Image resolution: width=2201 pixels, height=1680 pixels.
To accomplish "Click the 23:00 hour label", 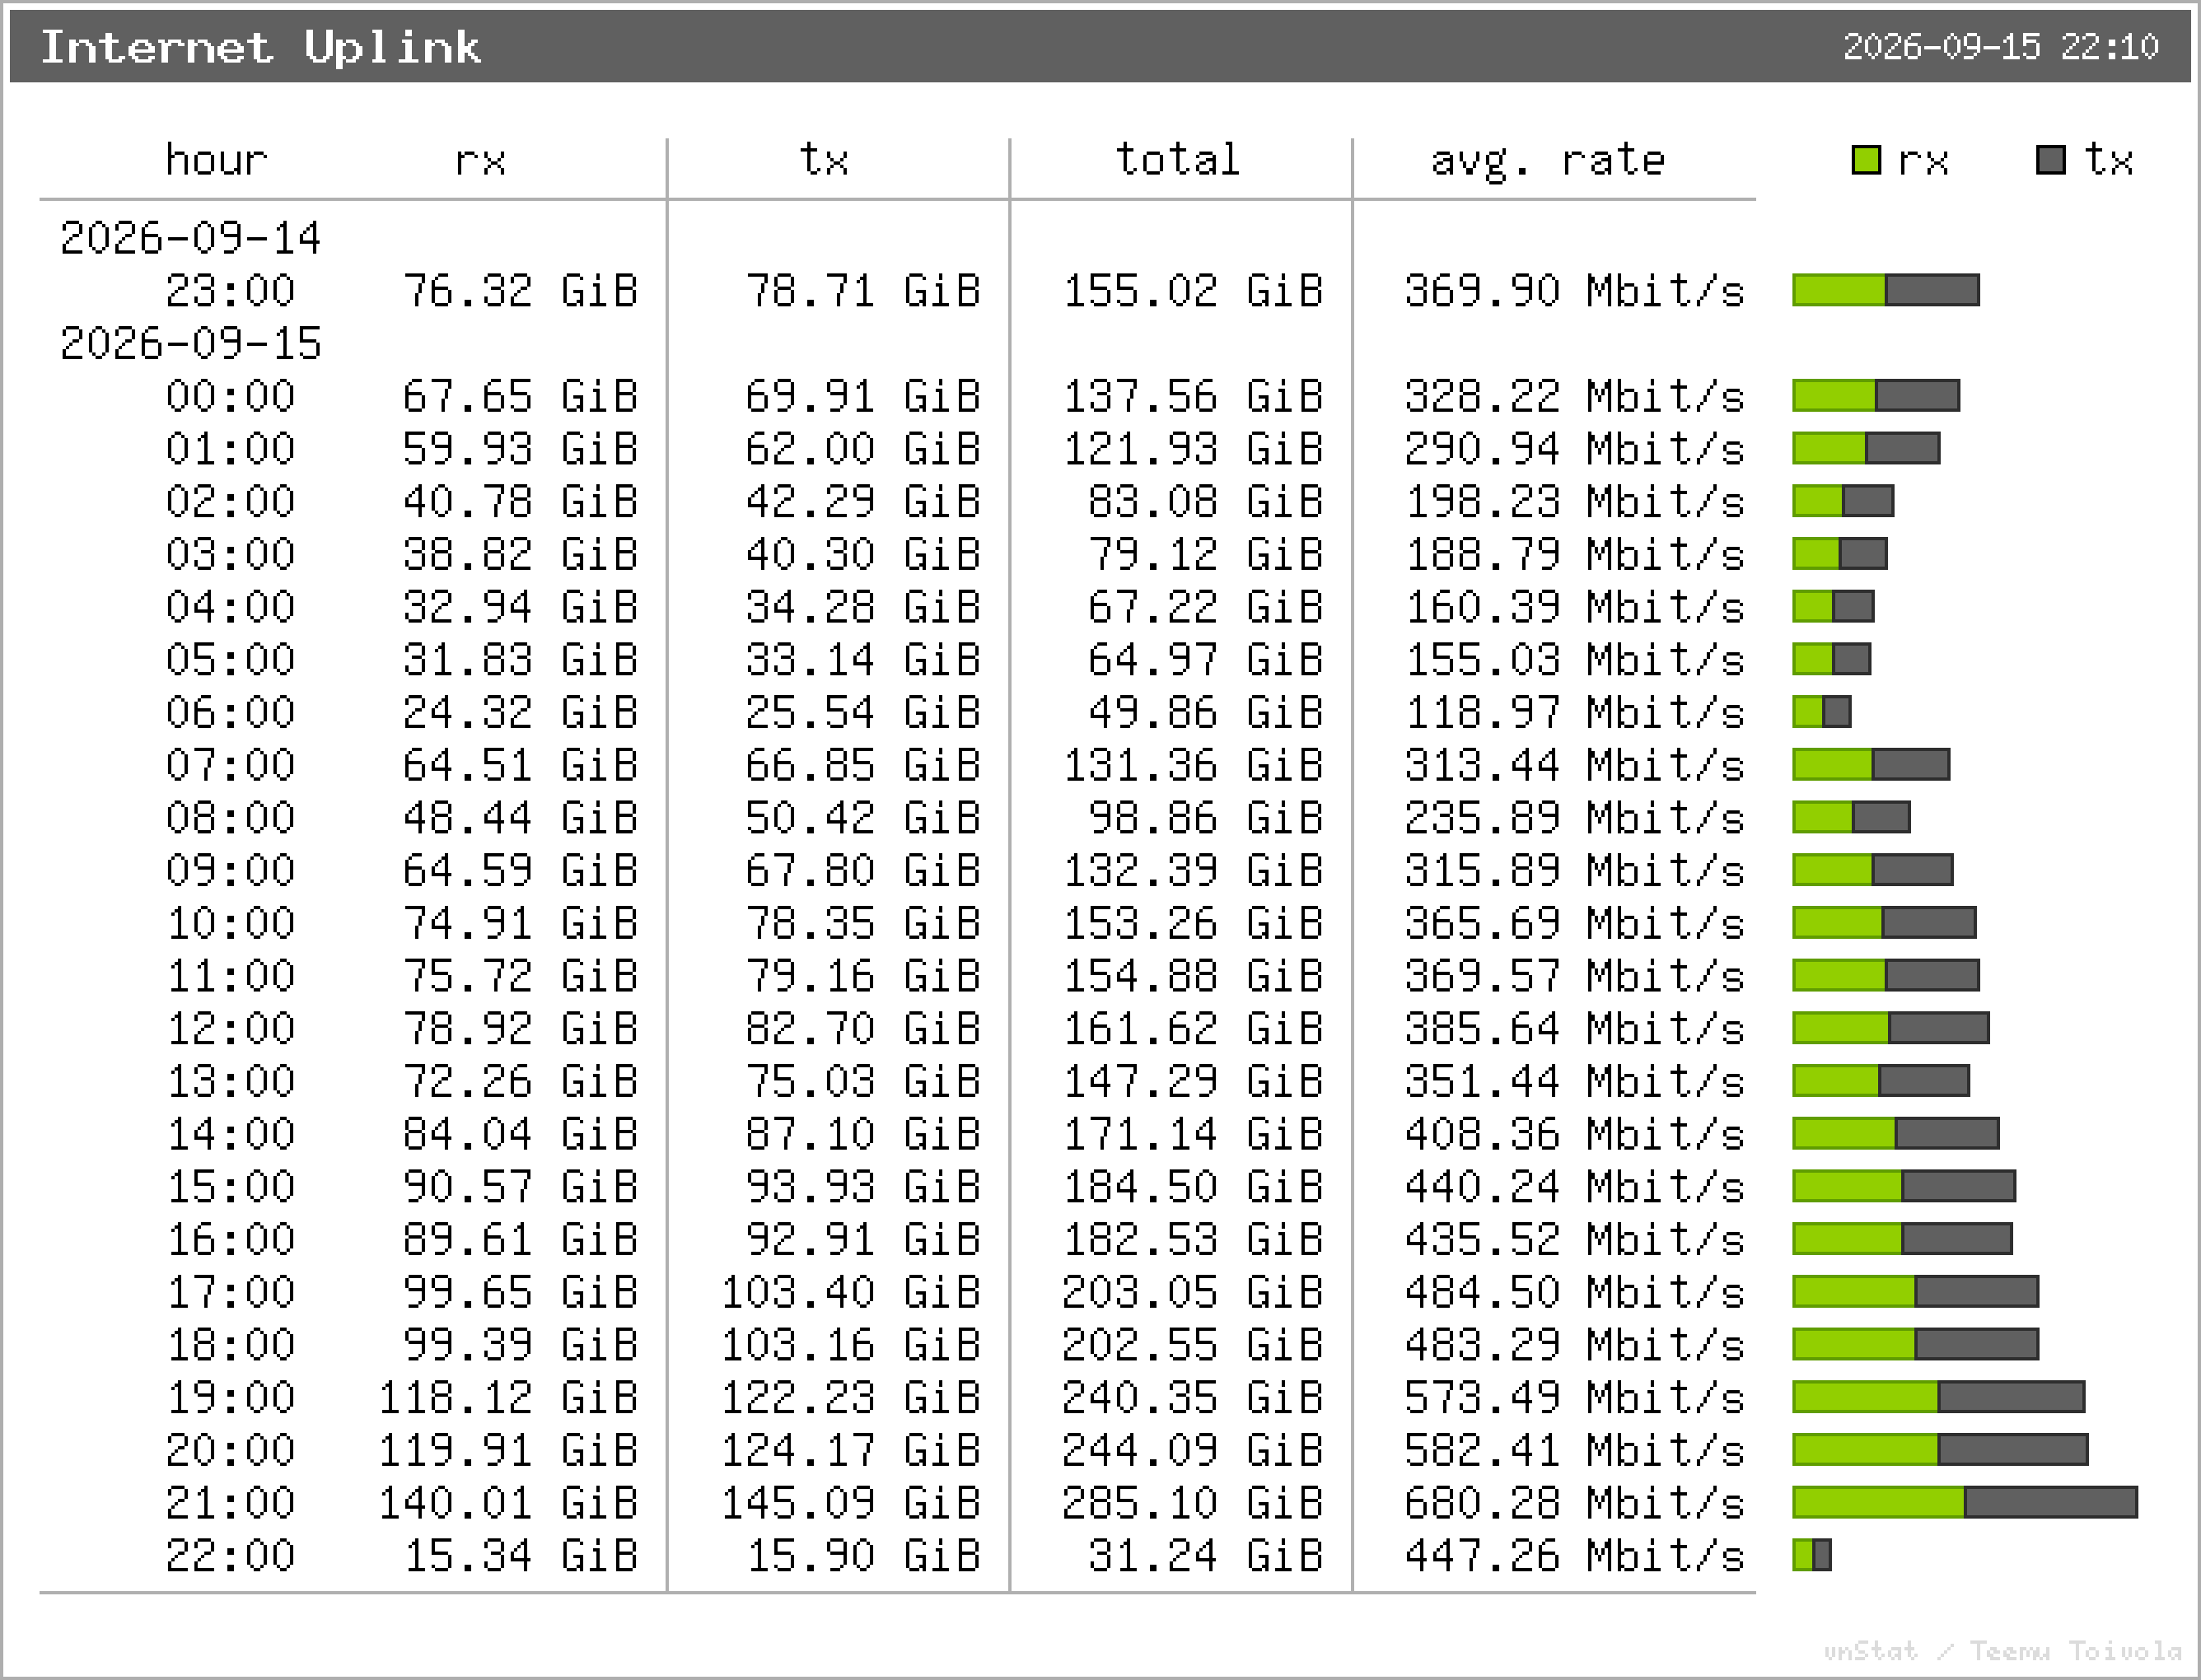I will (231, 291).
